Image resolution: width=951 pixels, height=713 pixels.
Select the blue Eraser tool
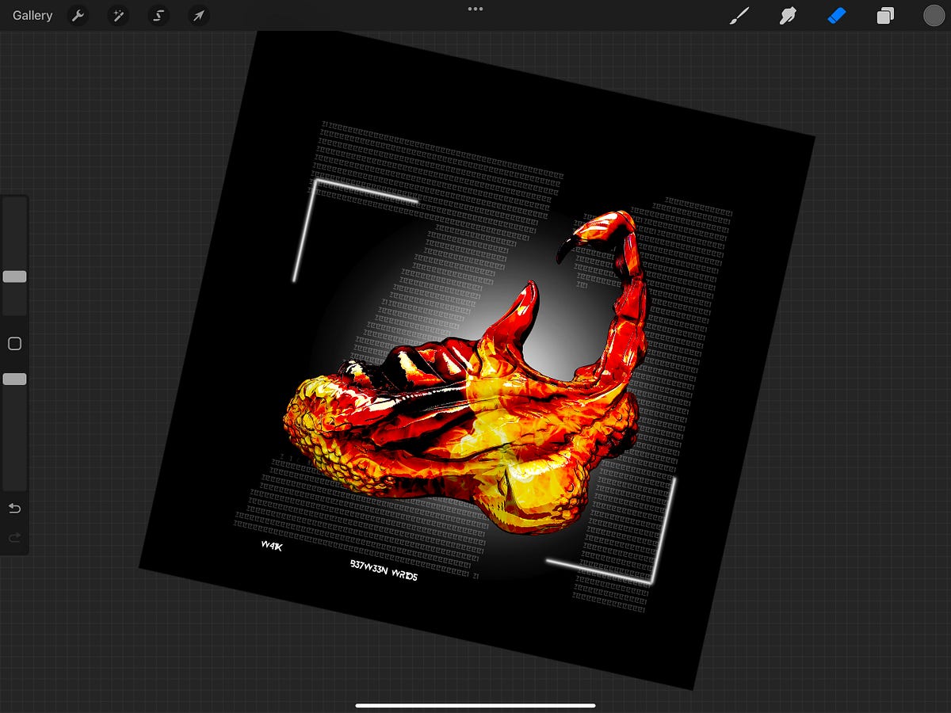pos(837,15)
